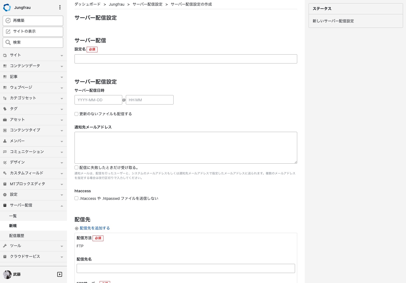Expand the サイト menu arrow
The width and height of the screenshot is (406, 283).
[62, 56]
